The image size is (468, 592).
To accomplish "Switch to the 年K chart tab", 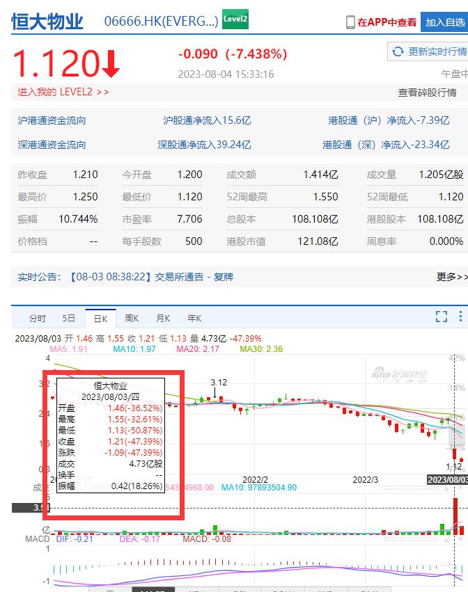I will tap(194, 318).
